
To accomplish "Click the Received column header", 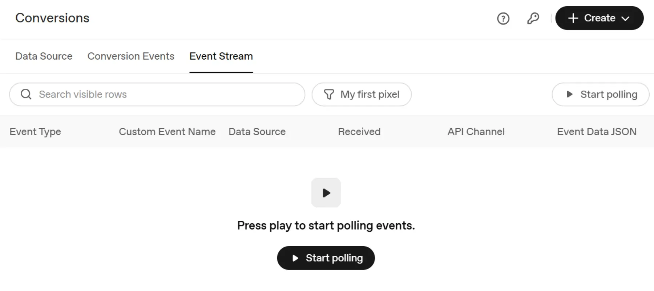I will click(x=359, y=132).
